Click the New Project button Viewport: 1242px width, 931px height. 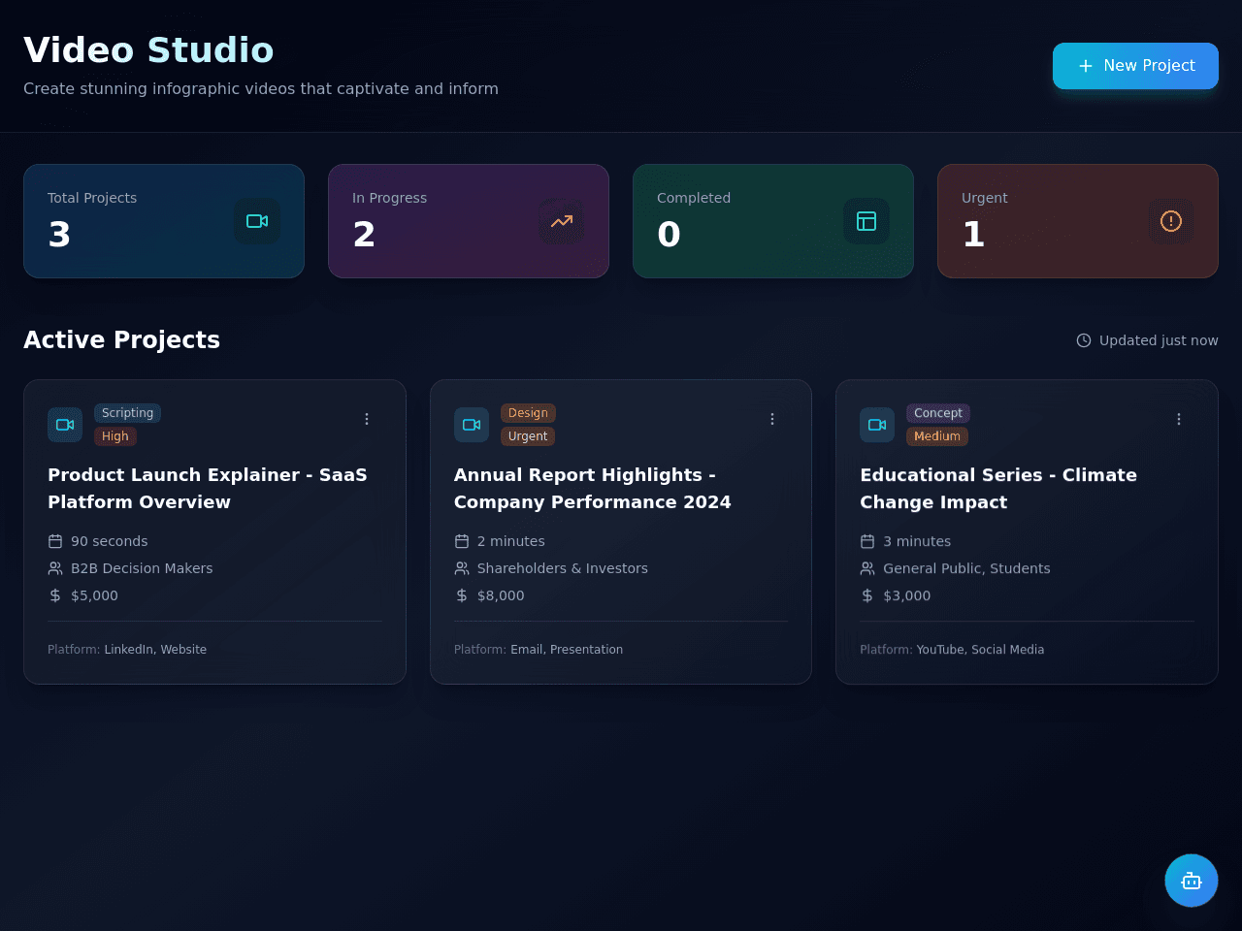tap(1135, 66)
